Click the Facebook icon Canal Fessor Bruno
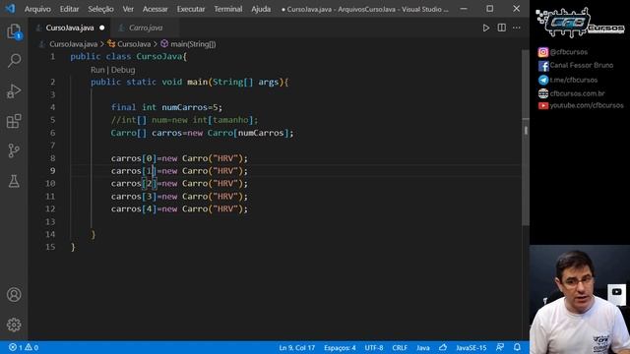The height and width of the screenshot is (354, 630). pos(543,66)
